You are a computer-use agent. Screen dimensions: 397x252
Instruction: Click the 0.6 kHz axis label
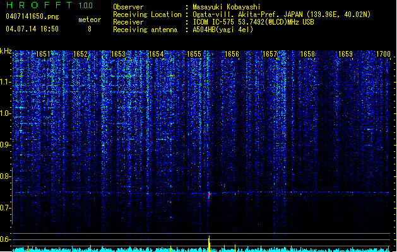tap(6, 239)
